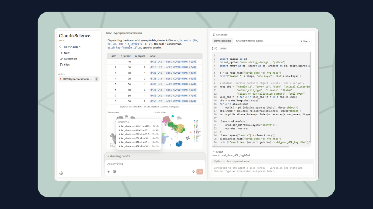The image size is (373, 209).
Task: Focus the Ask anything input field
Action: [155, 164]
